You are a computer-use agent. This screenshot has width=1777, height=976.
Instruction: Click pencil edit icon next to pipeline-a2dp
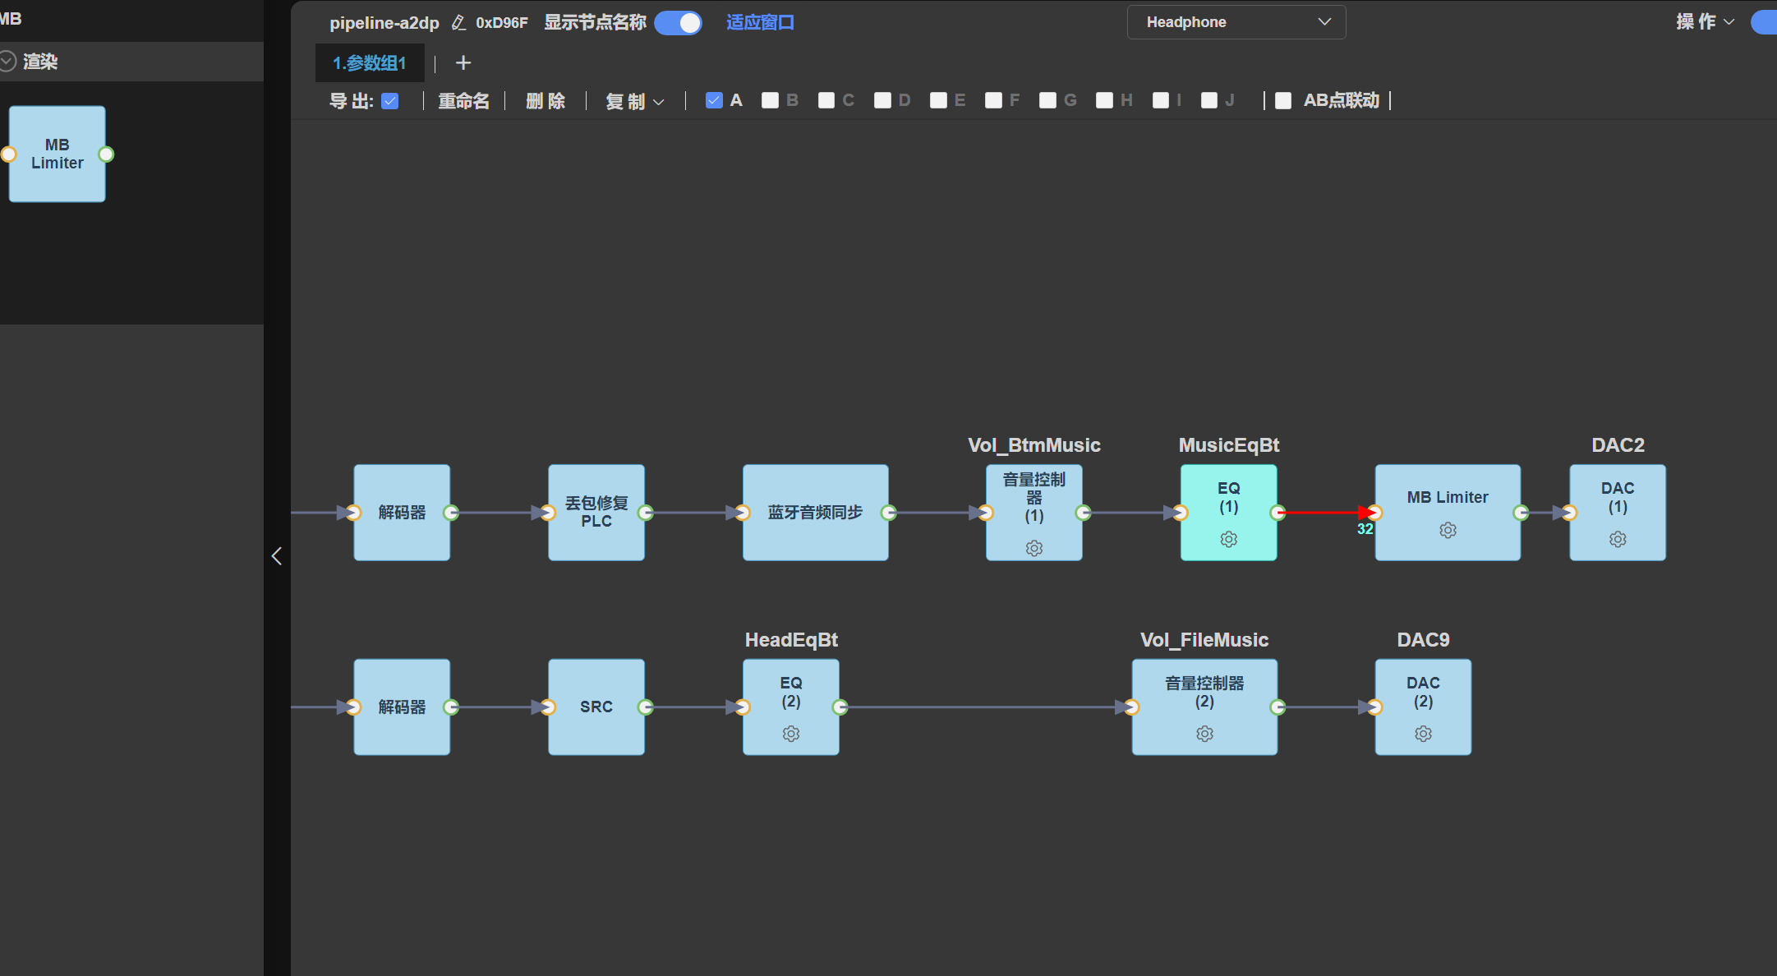458,23
